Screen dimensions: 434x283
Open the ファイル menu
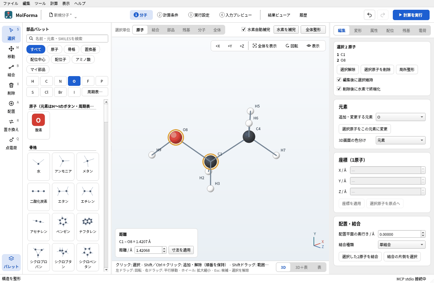pyautogui.click(x=11, y=3)
